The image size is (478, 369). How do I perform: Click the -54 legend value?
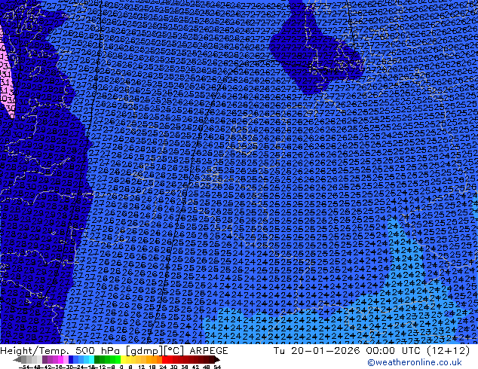tap(24, 367)
